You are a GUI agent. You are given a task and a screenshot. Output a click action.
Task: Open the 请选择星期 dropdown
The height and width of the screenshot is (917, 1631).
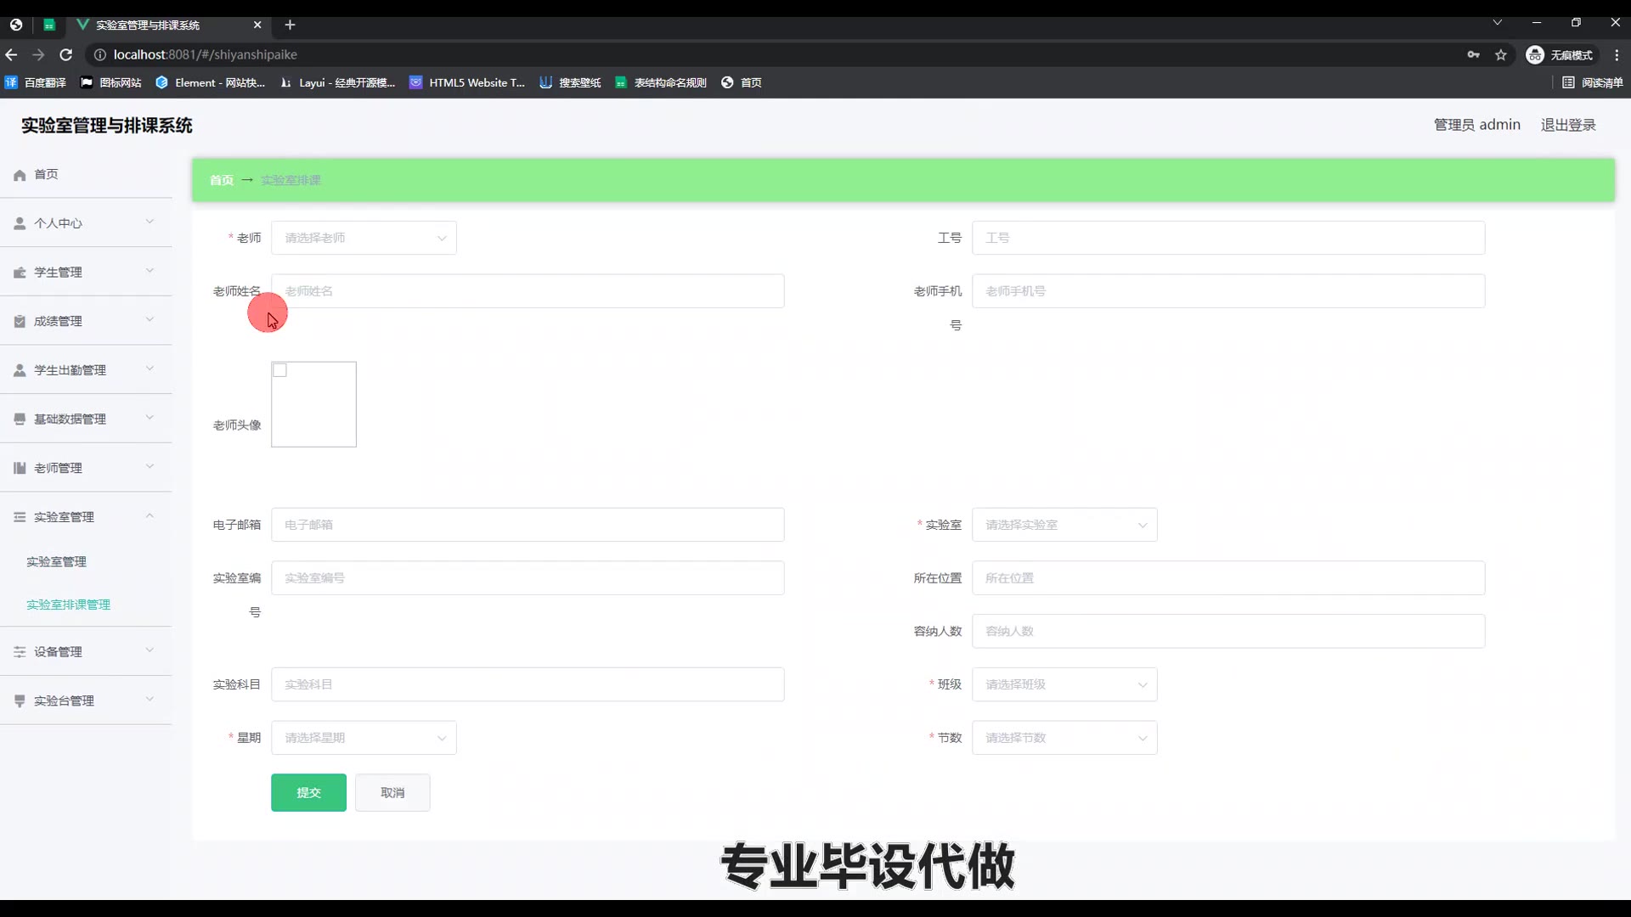[364, 738]
